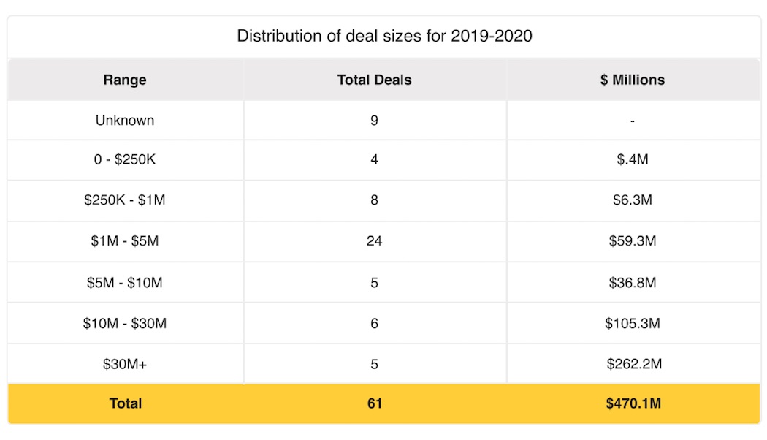Select the $5M - $10M range cell
Viewport: 767px width, 440px height.
click(125, 282)
